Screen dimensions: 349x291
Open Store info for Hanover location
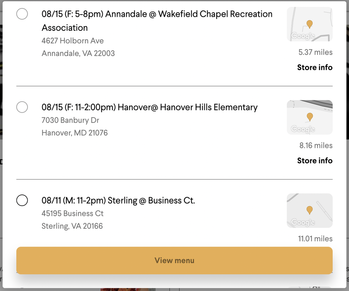pos(315,161)
